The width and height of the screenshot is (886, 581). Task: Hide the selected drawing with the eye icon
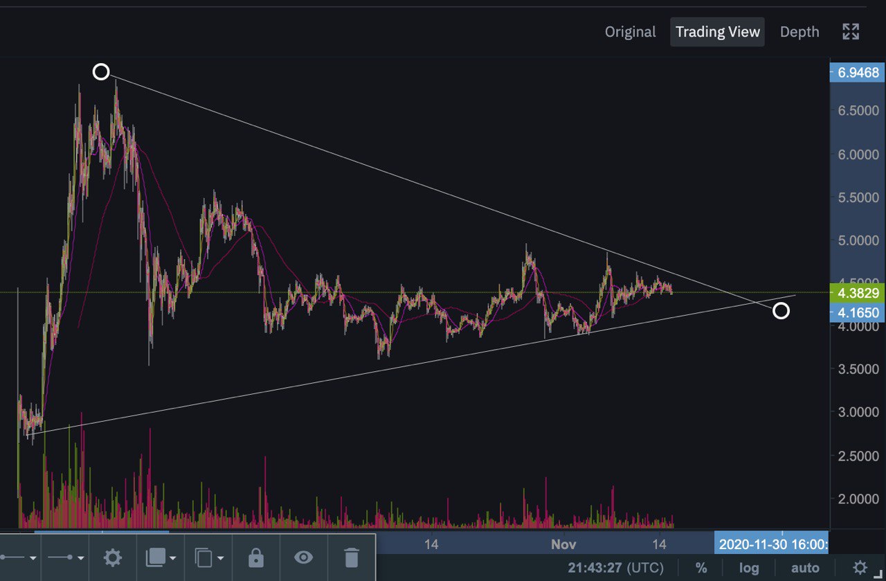coord(303,557)
